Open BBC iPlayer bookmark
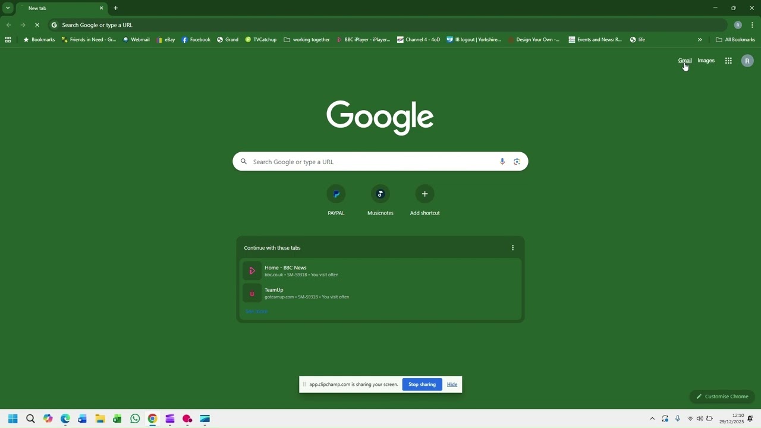Screen dimensions: 761x428 363,40
